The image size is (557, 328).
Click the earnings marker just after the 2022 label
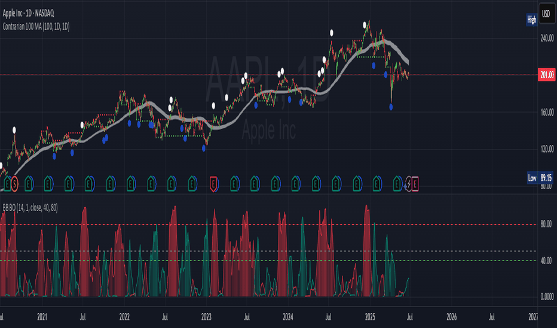tap(131, 184)
